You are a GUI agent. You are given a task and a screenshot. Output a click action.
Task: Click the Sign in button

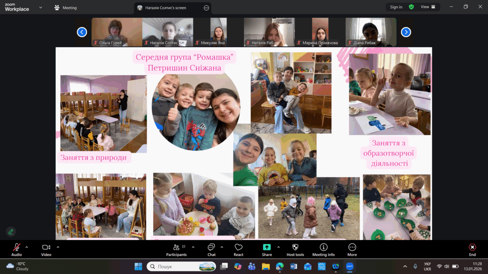click(x=396, y=7)
